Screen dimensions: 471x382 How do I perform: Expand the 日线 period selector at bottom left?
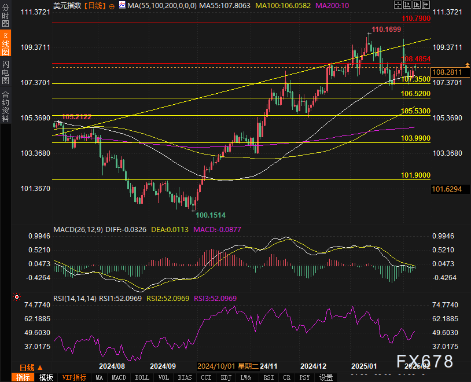[x=27, y=368]
